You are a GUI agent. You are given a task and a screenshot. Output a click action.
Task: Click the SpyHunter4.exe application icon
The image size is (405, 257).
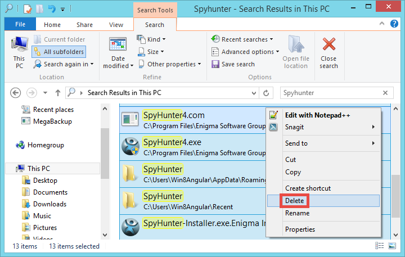[x=130, y=146]
